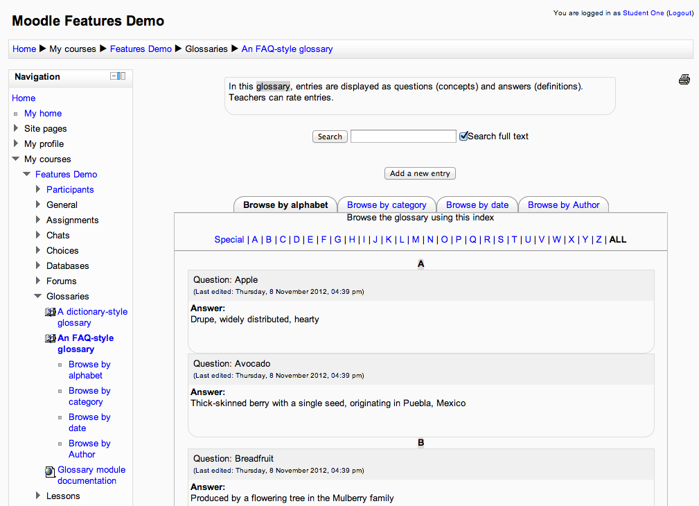Filter glossary index by letter M
The width and height of the screenshot is (699, 506).
point(416,240)
